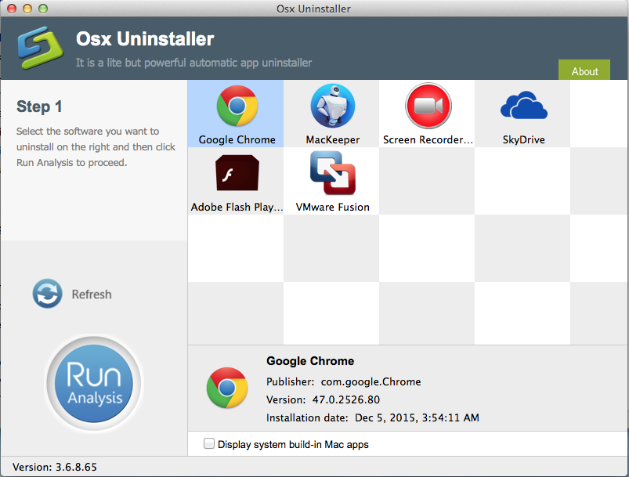
Task: Select the MacKeeper app icon
Action: [x=332, y=107]
